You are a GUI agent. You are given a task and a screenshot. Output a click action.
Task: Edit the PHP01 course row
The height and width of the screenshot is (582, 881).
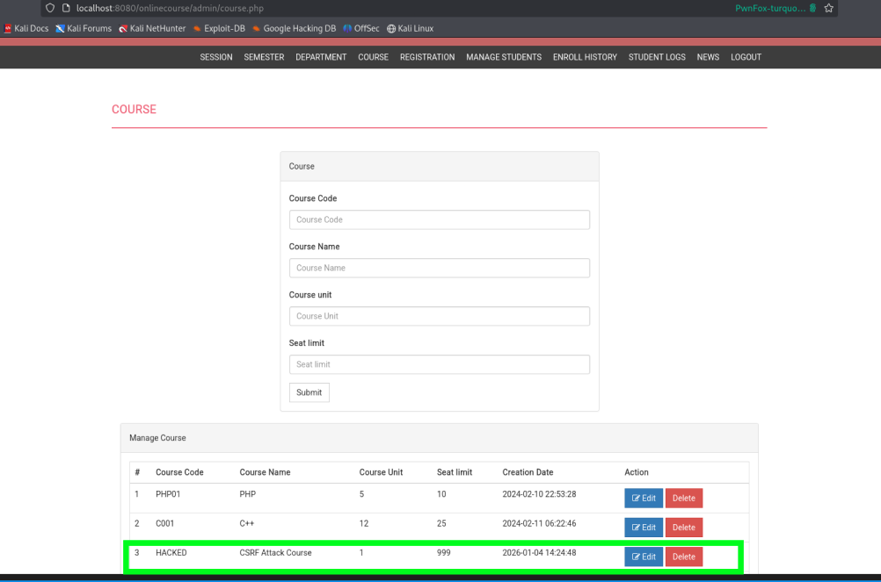pyautogui.click(x=644, y=498)
